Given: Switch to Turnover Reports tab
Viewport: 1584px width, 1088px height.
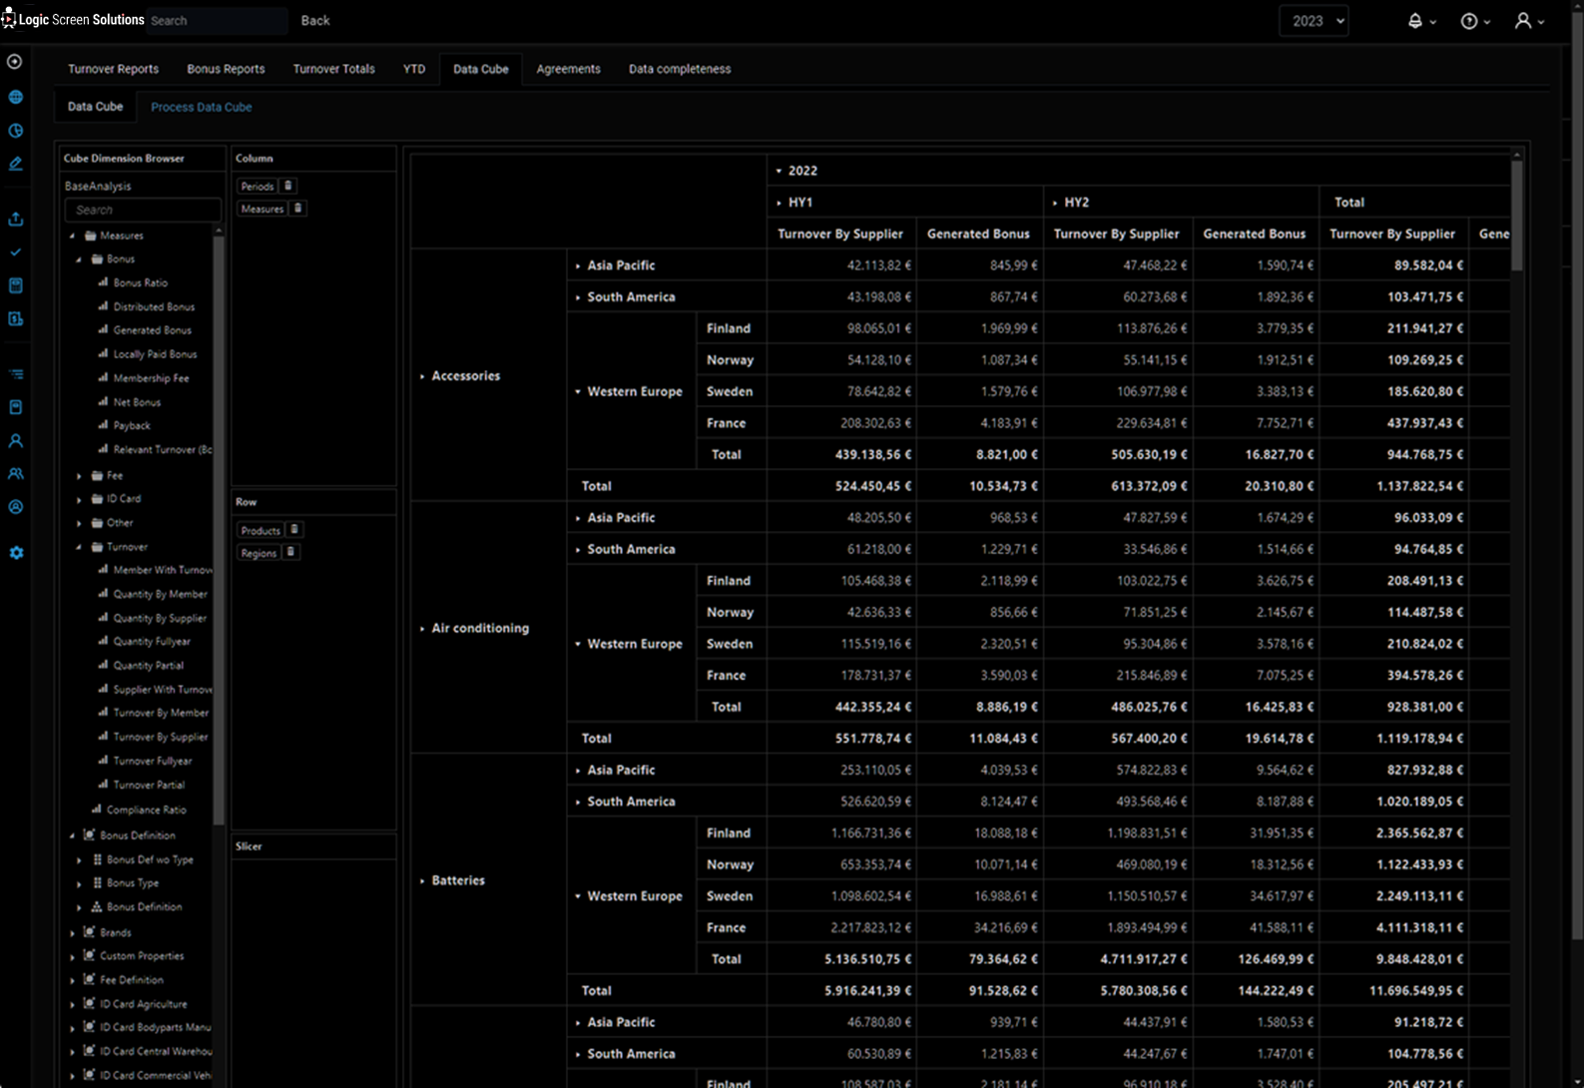Looking at the screenshot, I should click(x=113, y=69).
